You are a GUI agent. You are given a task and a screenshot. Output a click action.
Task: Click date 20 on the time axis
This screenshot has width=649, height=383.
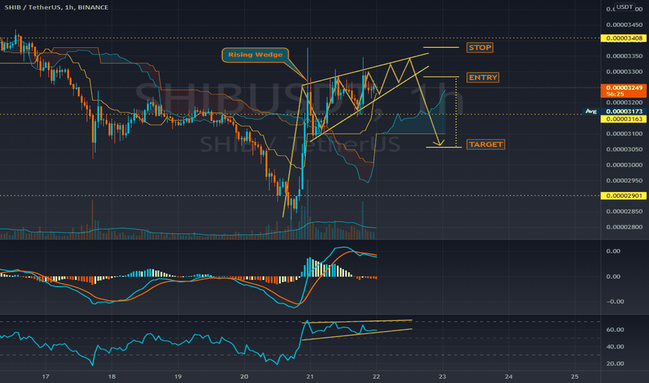click(244, 376)
